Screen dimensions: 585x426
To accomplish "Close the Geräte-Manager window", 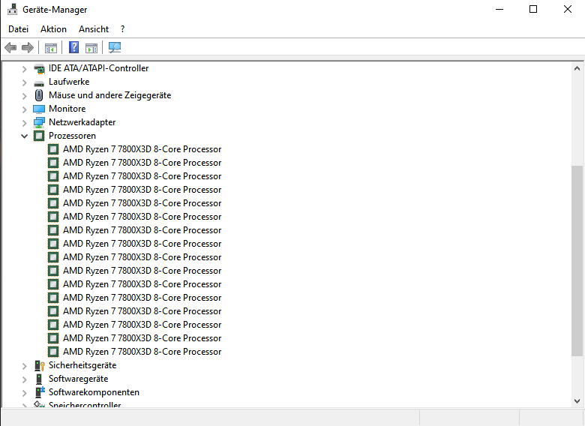I will (568, 9).
